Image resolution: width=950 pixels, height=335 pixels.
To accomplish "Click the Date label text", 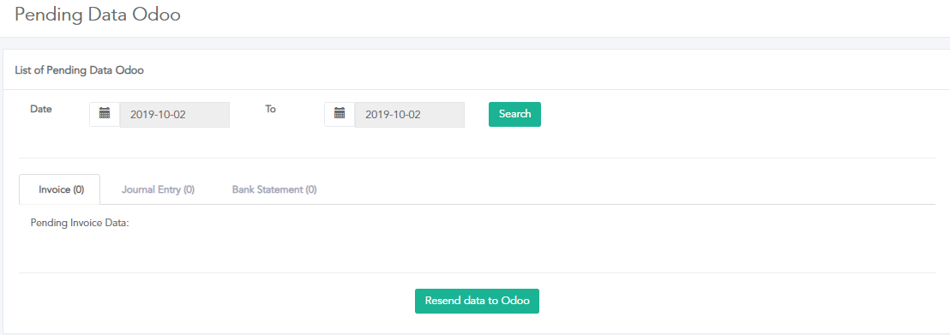I will tap(41, 109).
